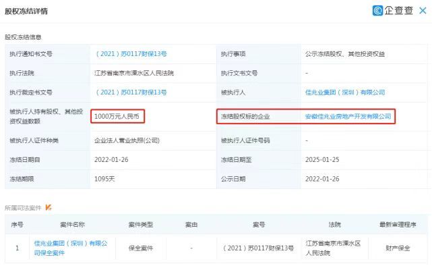
Task: Click the 序号 column header
Action: click(17, 225)
